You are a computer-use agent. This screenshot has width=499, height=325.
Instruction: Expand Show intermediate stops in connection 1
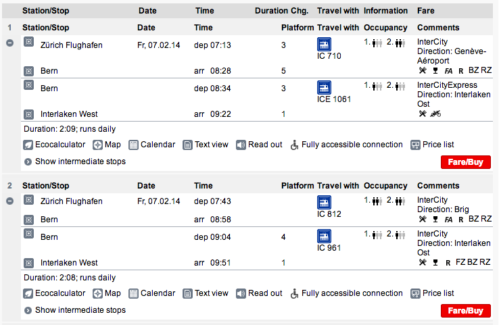click(x=75, y=161)
